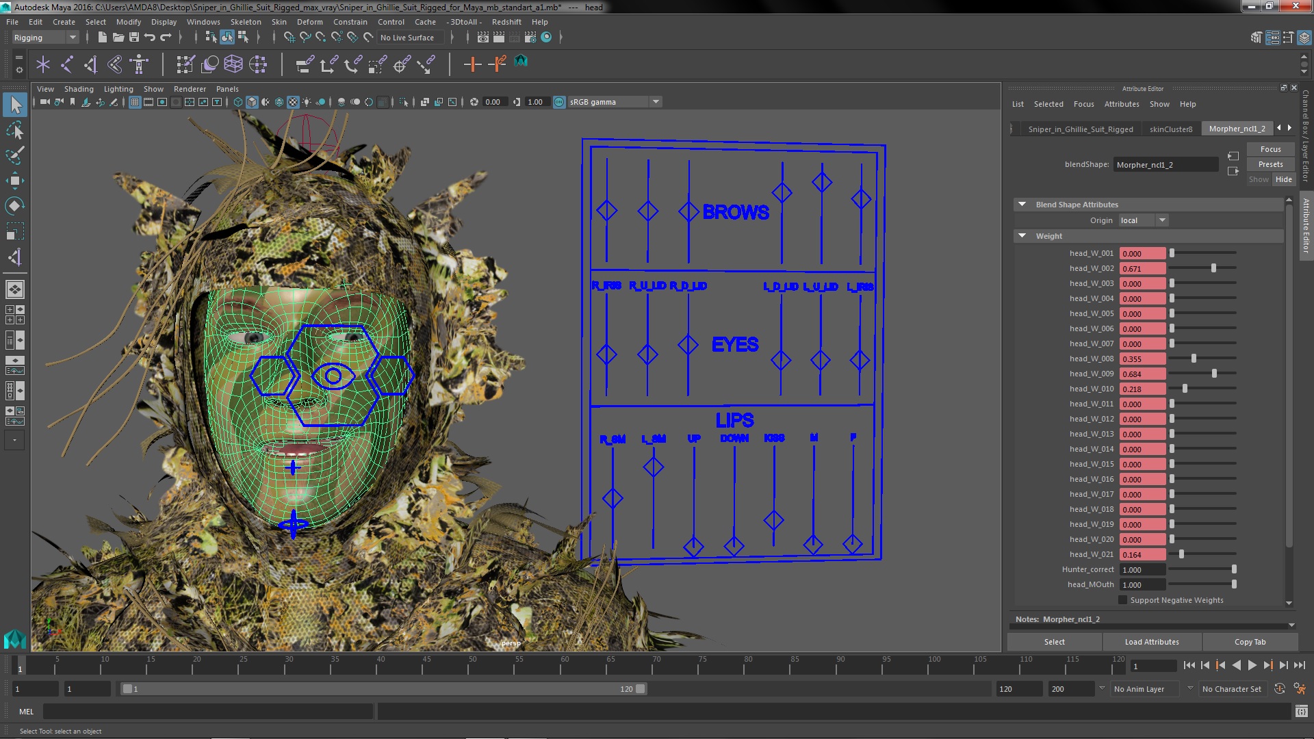Toggle textured display in viewport toolbar

293,102
